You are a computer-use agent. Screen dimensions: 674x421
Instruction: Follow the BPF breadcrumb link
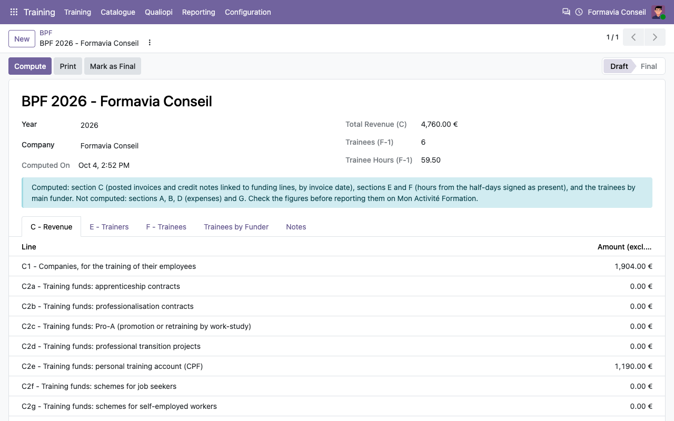(46, 33)
